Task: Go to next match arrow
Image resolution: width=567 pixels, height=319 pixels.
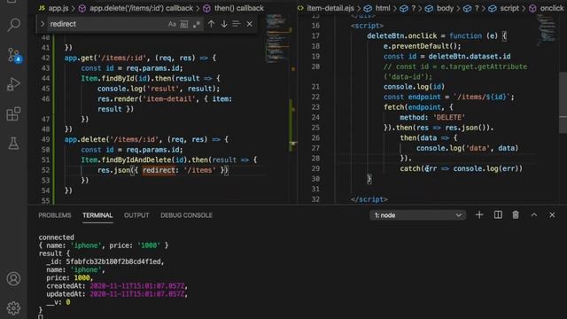Action: [x=224, y=24]
